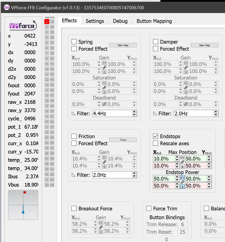Click the Damper Deadband link icon
The image size is (225, 242).
pyautogui.click(x=186, y=104)
